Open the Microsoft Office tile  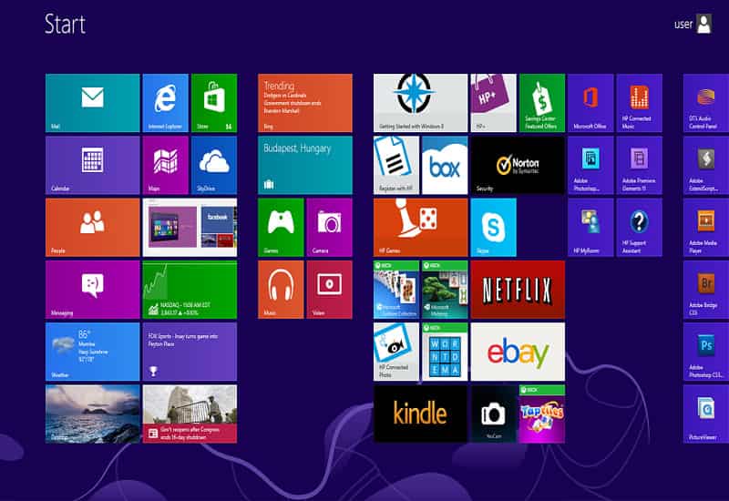[590, 103]
